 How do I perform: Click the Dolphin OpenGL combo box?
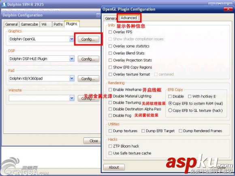pos(41,39)
